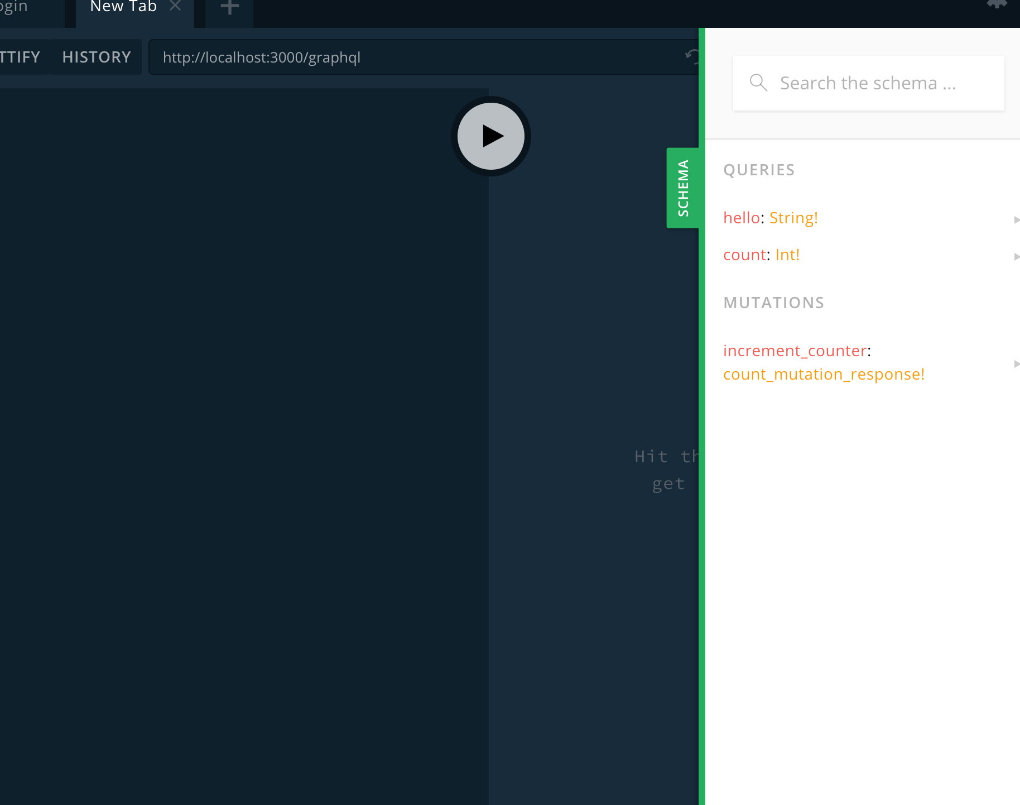Click the search magnifier icon in schema panel
1020x805 pixels.
[x=758, y=83]
